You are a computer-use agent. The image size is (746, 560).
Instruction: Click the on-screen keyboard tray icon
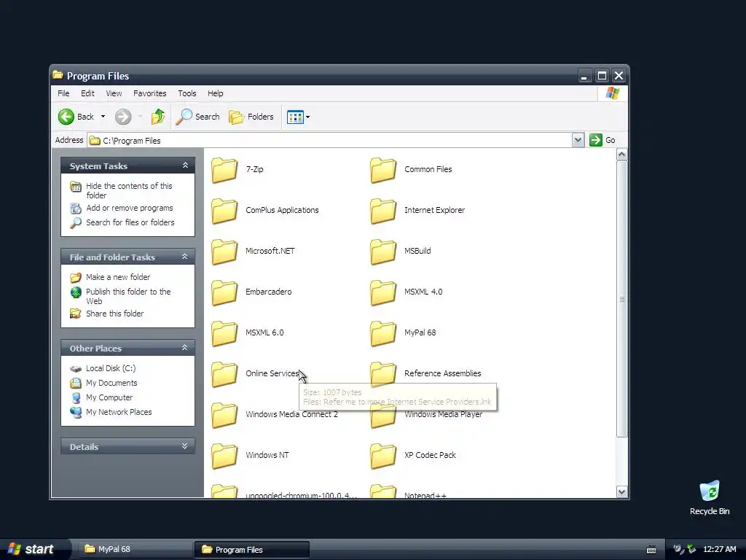coord(651,550)
